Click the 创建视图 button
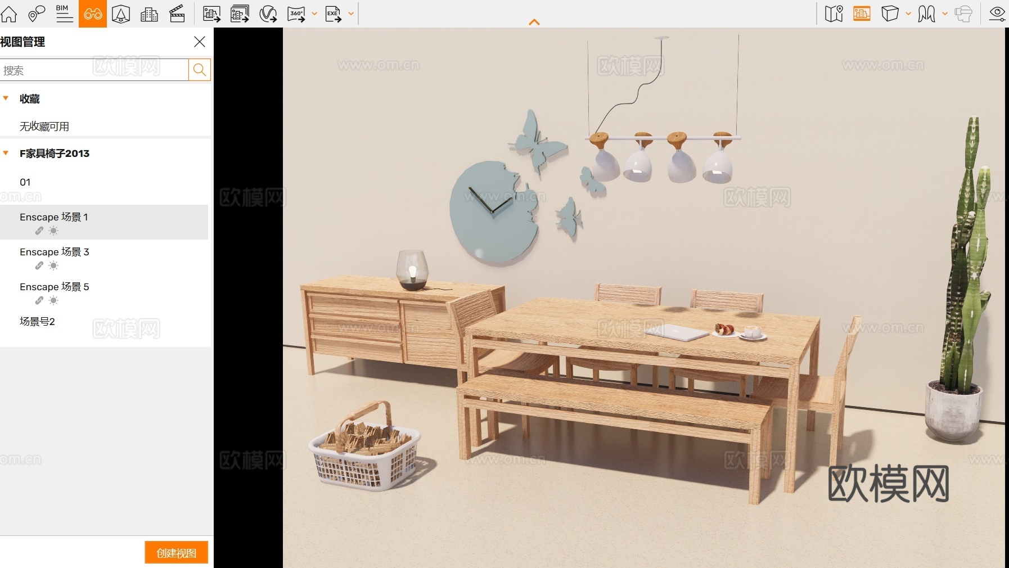 point(176,553)
